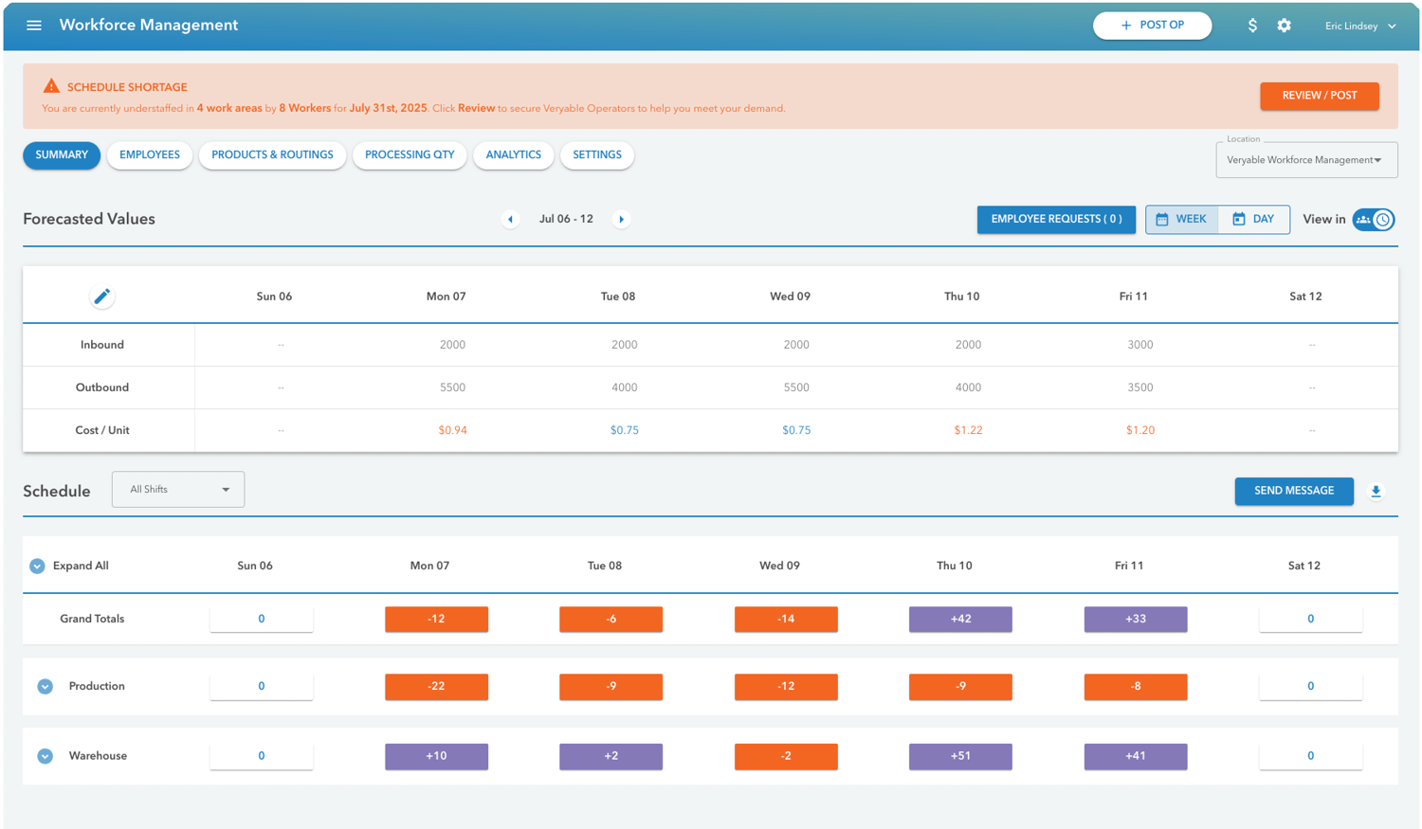This screenshot has width=1422, height=829.
Task: Switch to the ANALYTICS tab
Action: coord(513,154)
